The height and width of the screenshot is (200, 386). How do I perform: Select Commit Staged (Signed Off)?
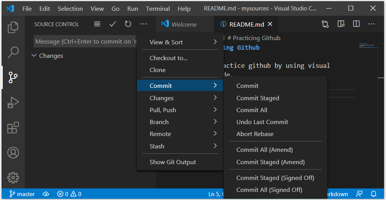tap(275, 178)
